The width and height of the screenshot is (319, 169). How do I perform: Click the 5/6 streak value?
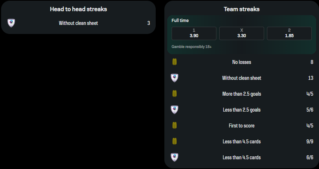coord(310,110)
